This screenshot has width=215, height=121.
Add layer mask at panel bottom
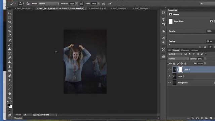[198, 118]
